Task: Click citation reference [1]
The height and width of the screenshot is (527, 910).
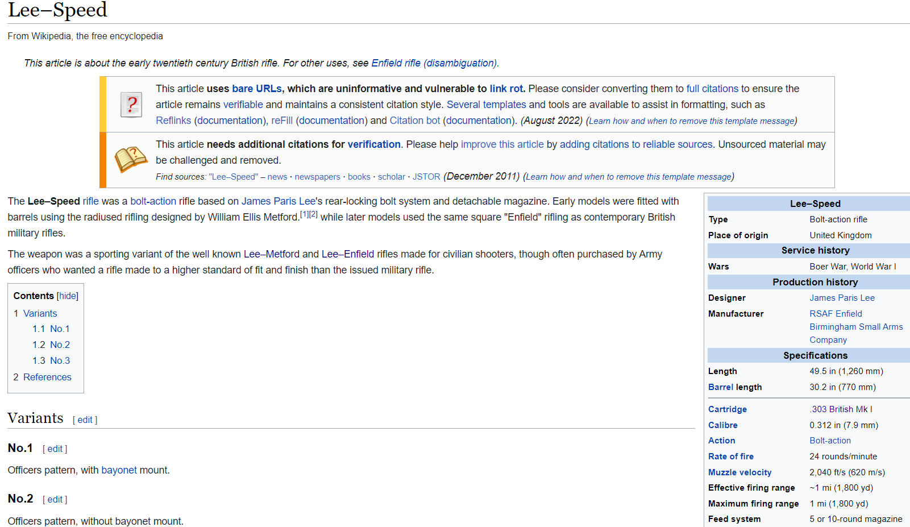Action: (304, 214)
